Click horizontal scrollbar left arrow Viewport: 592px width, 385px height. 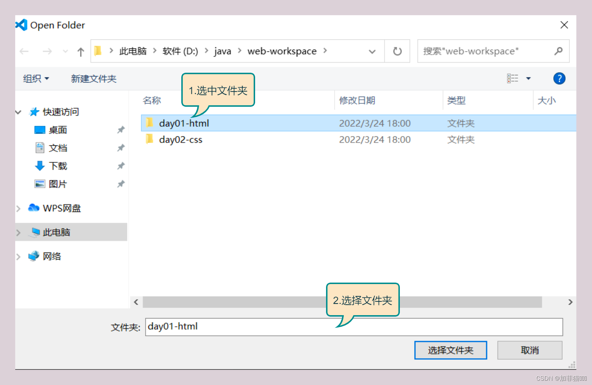click(136, 302)
